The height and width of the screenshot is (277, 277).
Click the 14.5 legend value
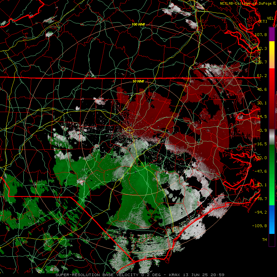tap(262, 117)
